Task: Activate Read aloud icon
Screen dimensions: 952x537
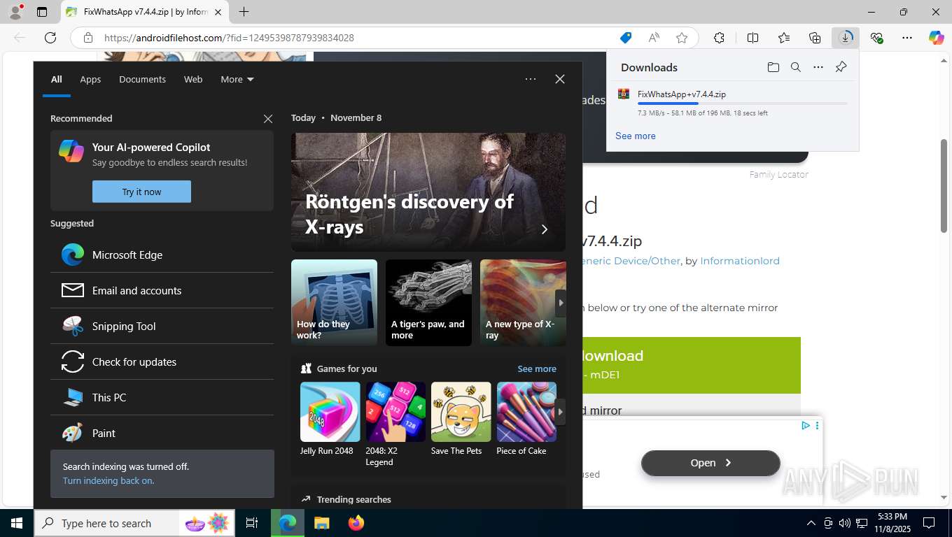Action: pos(654,38)
